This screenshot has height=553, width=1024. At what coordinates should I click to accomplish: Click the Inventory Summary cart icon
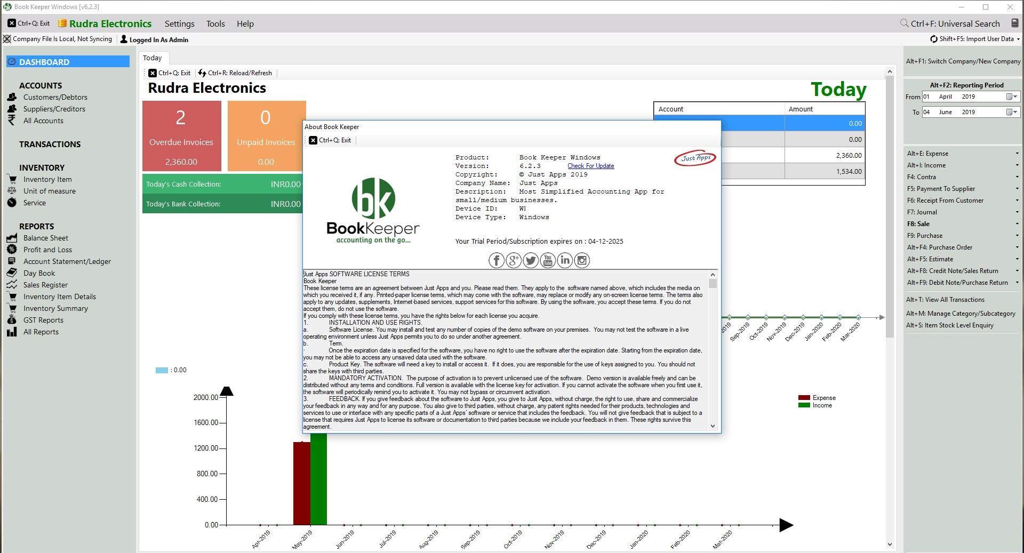coord(12,308)
